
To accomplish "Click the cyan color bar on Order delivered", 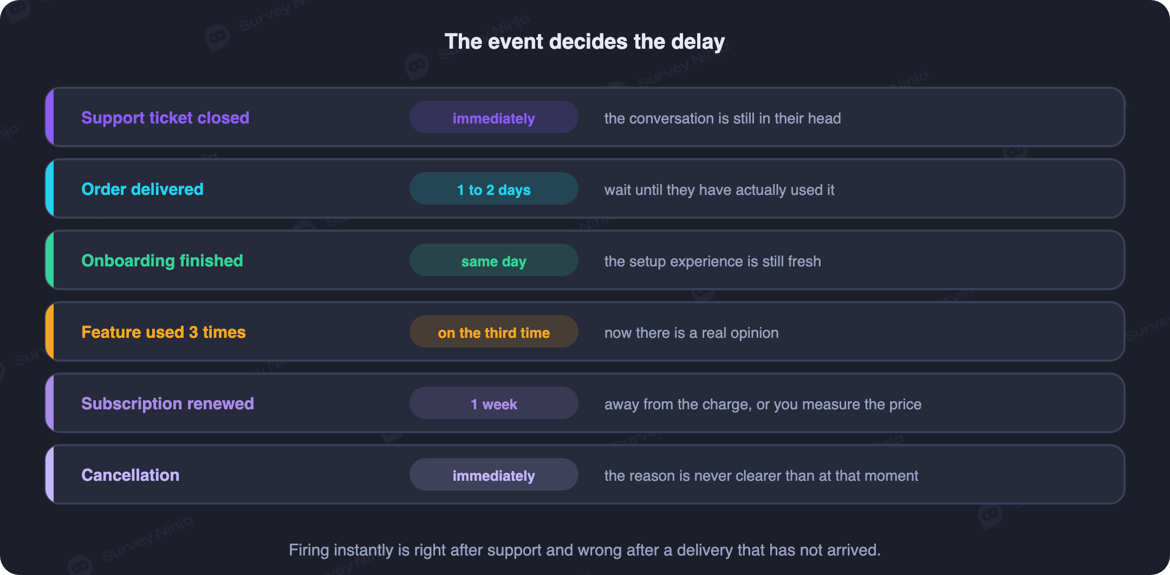I will tap(49, 189).
